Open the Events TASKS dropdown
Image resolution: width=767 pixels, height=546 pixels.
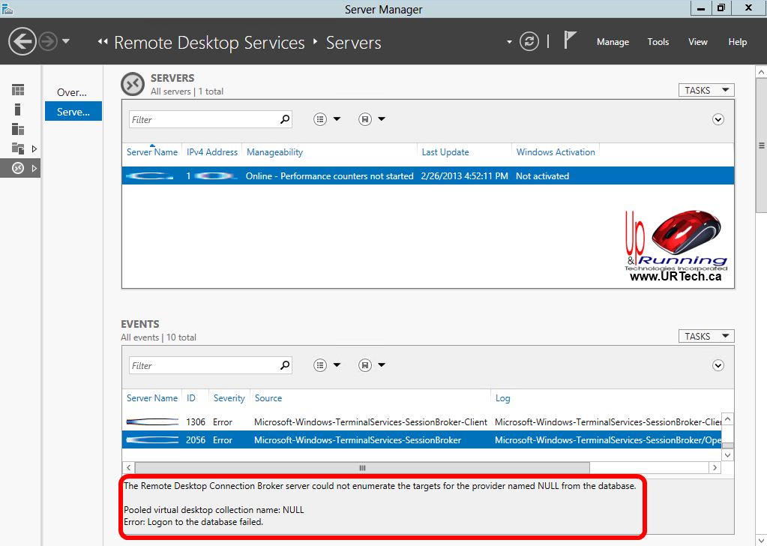pyautogui.click(x=706, y=337)
